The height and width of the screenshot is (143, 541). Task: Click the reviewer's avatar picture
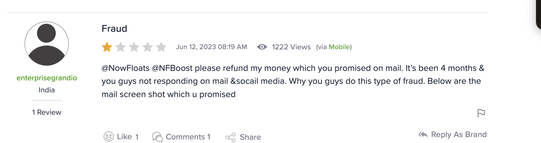(x=47, y=44)
